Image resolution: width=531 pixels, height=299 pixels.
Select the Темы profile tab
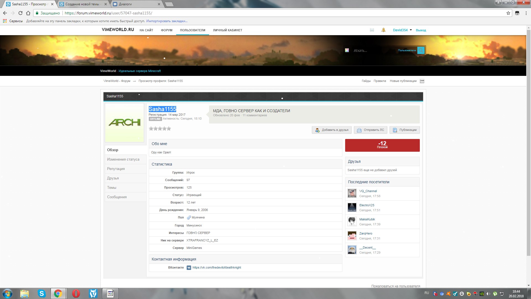(126, 187)
